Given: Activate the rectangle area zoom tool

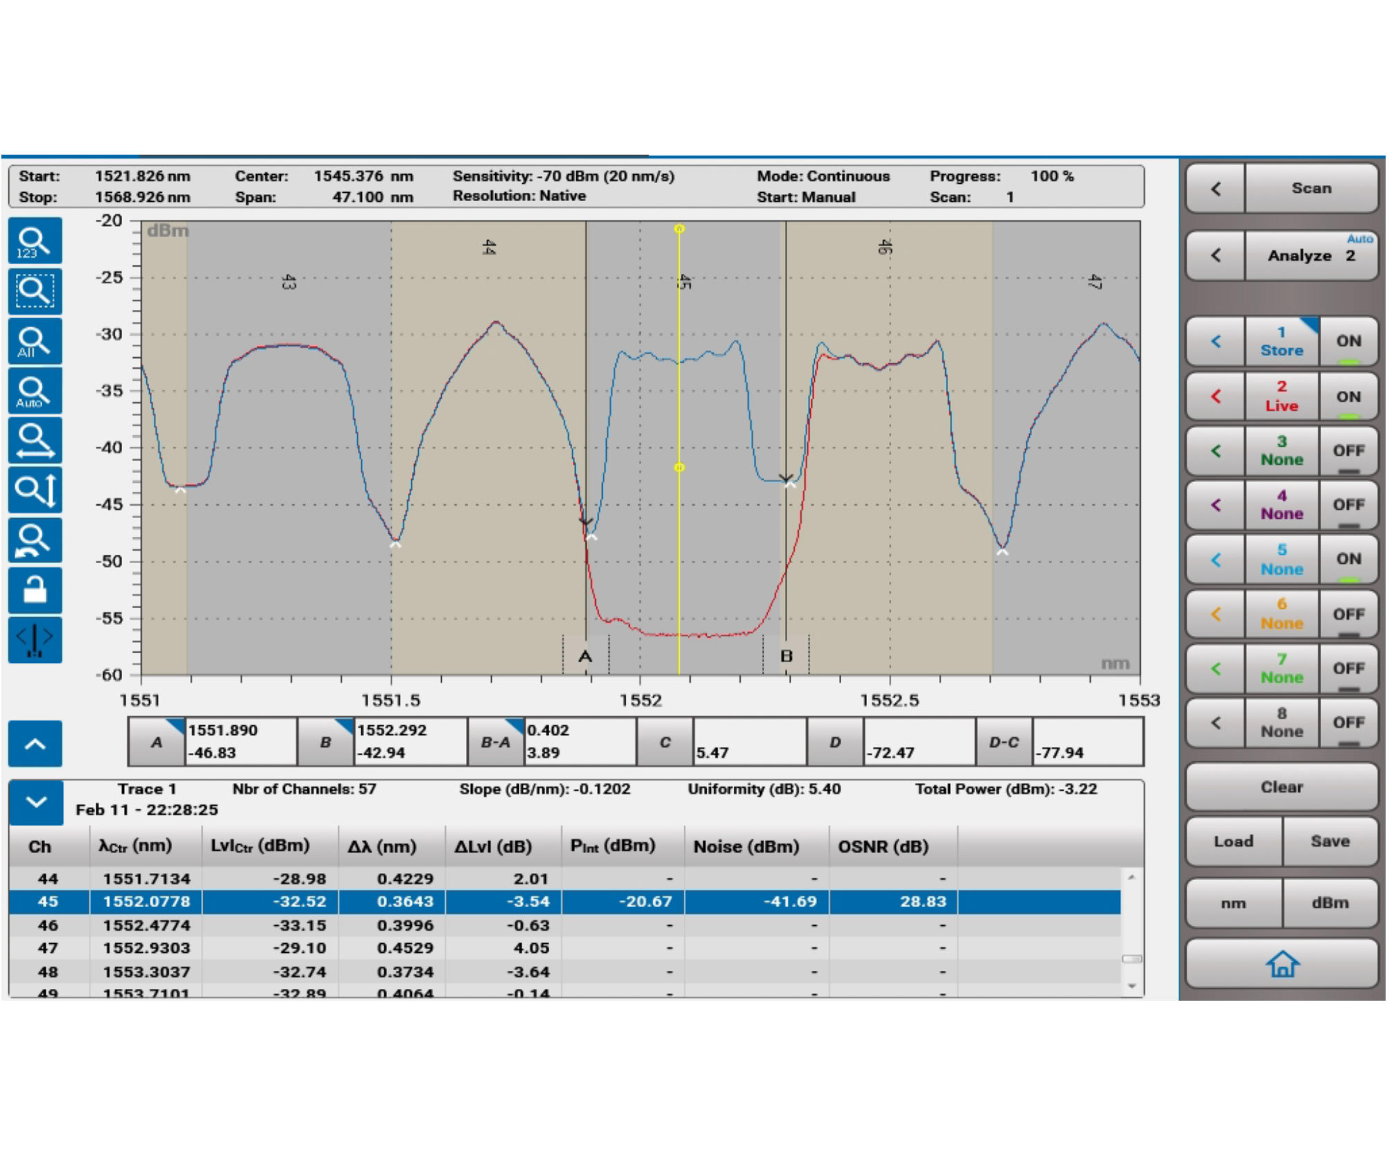Looking at the screenshot, I should pos(35,291).
